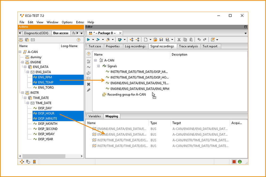
Task: Click the red stop square in status bar
Action: 234,162
